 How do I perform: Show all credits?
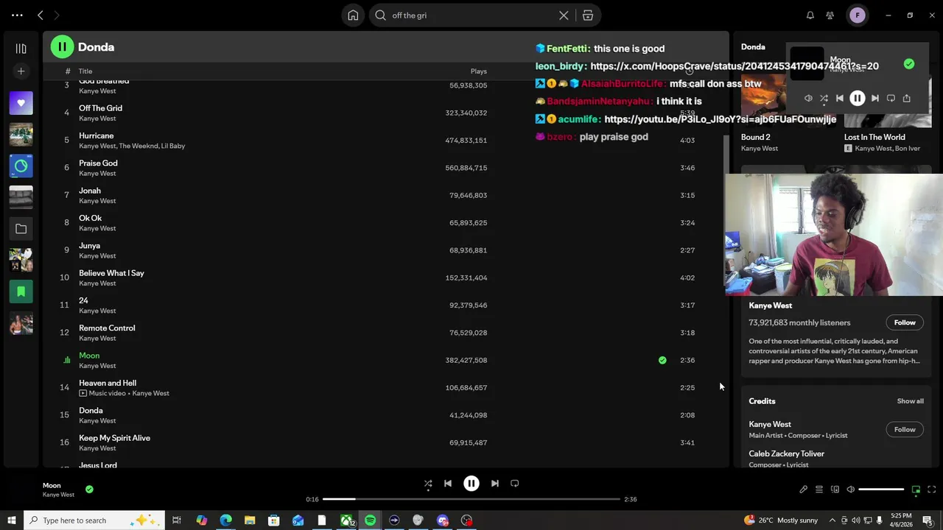tap(910, 401)
